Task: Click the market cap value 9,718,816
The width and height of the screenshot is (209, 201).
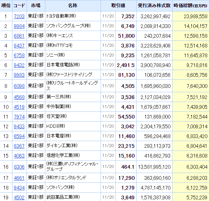Action: click(x=197, y=65)
